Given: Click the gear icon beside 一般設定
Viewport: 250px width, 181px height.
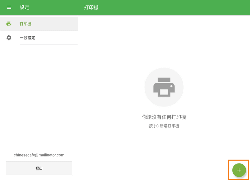Looking at the screenshot, I should 9,38.
